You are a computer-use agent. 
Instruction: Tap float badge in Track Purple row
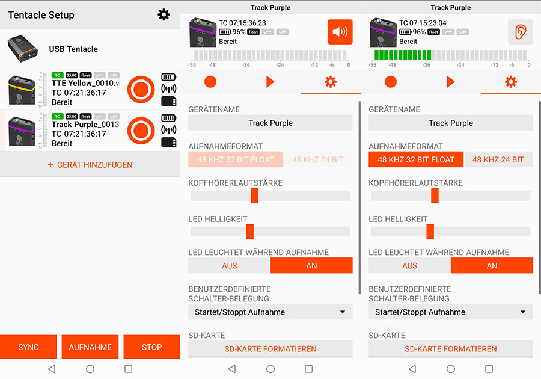coord(85,116)
